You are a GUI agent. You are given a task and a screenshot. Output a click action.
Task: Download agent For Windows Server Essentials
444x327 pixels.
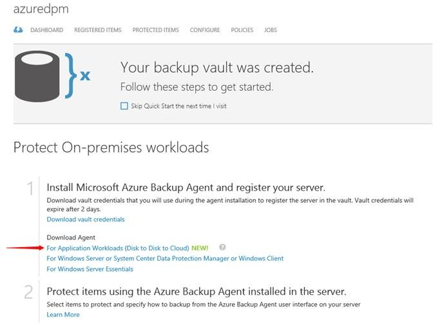point(90,269)
